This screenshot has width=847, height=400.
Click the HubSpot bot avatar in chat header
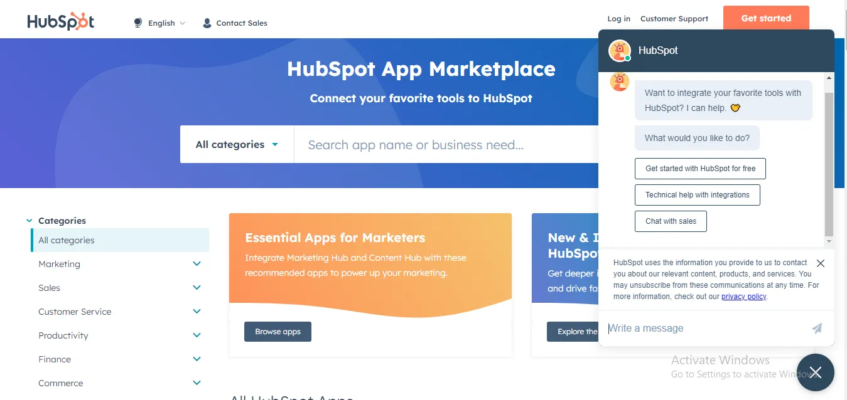tap(620, 51)
